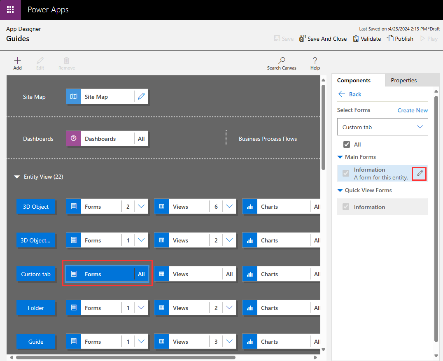443x361 pixels.
Task: Toggle the Information main form checkbox
Action: coord(346,173)
